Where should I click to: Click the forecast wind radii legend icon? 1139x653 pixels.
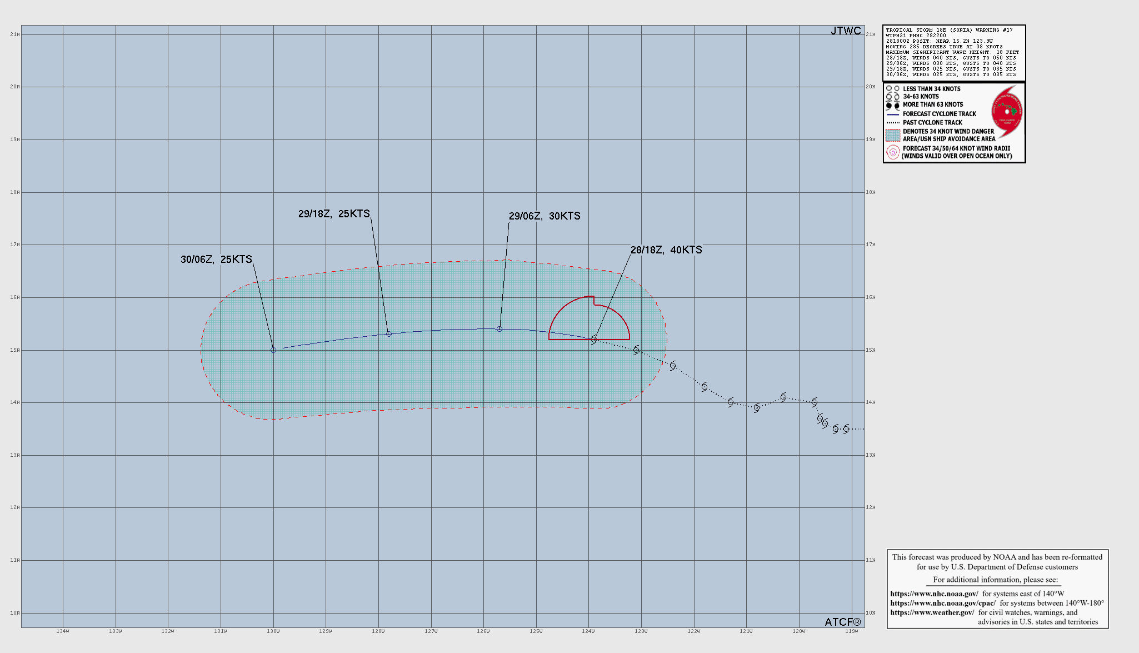click(893, 152)
